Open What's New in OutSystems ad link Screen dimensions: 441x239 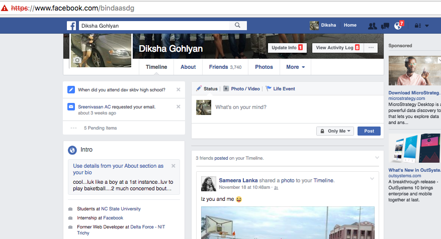[414, 170]
